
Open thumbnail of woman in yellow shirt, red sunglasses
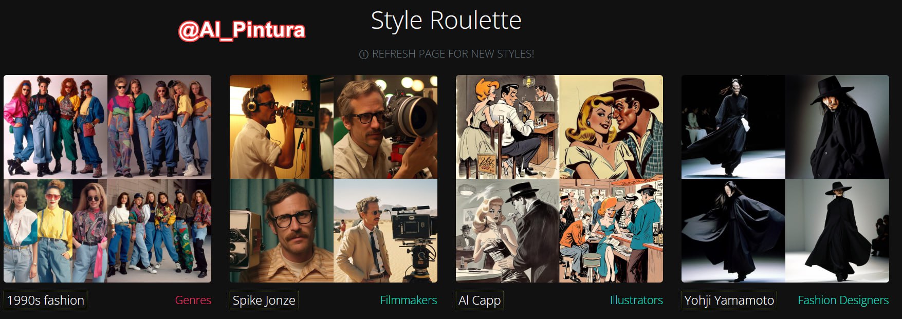[x=55, y=231]
